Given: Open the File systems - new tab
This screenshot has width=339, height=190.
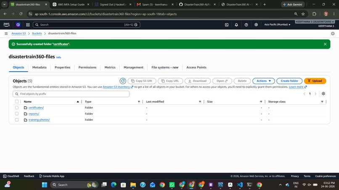Looking at the screenshot, I should (165, 67).
